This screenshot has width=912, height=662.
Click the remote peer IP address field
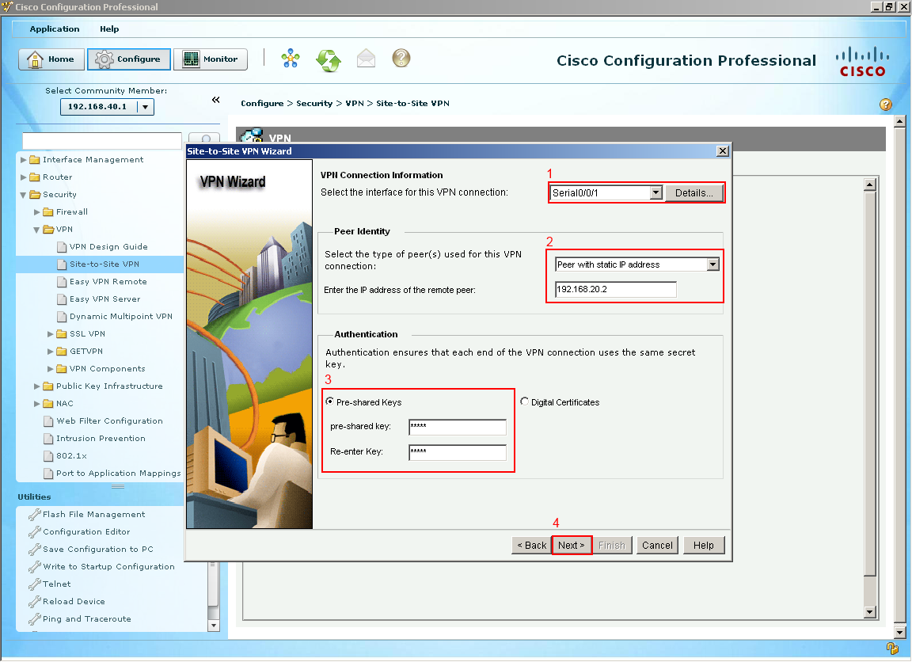pyautogui.click(x=615, y=290)
